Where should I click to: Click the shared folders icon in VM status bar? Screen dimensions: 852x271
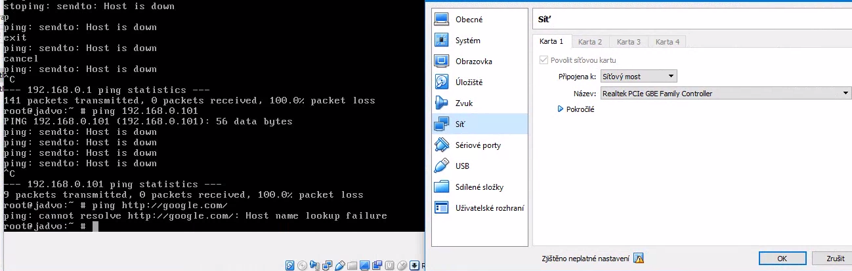point(352,265)
